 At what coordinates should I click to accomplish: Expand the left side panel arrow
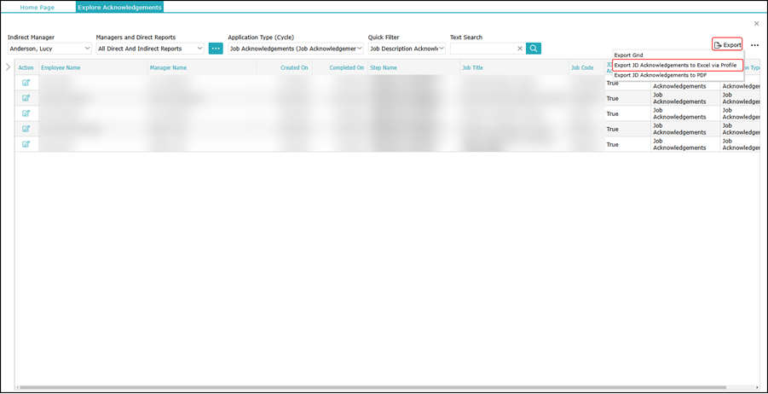click(x=9, y=67)
